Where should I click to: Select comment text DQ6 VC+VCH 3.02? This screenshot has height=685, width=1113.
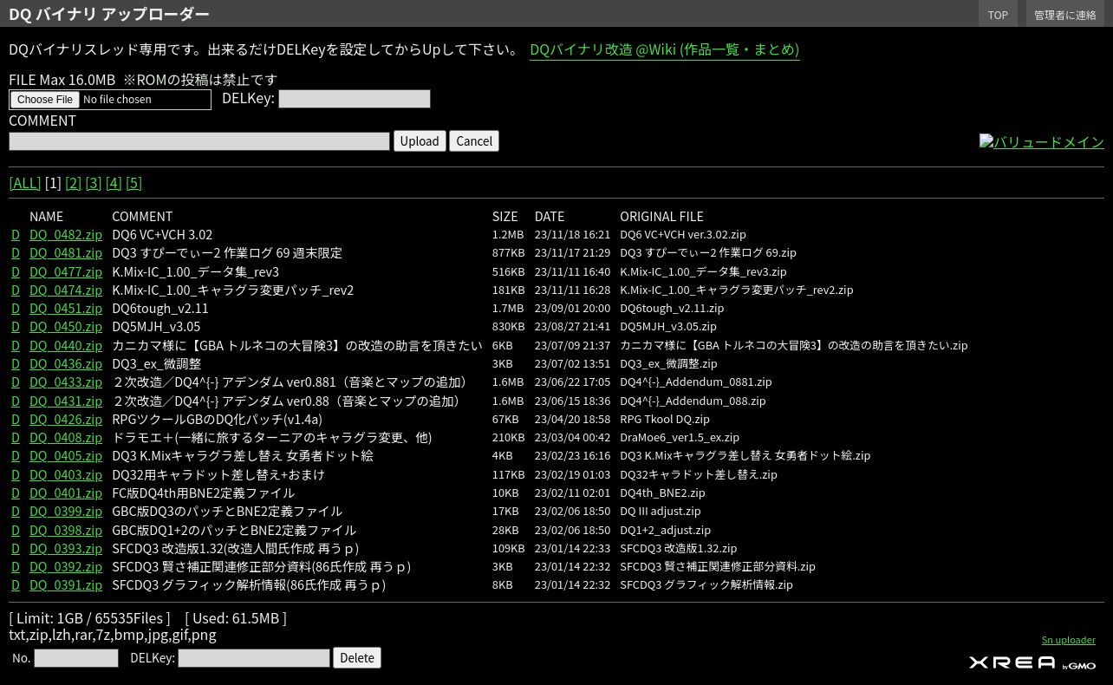tap(162, 235)
